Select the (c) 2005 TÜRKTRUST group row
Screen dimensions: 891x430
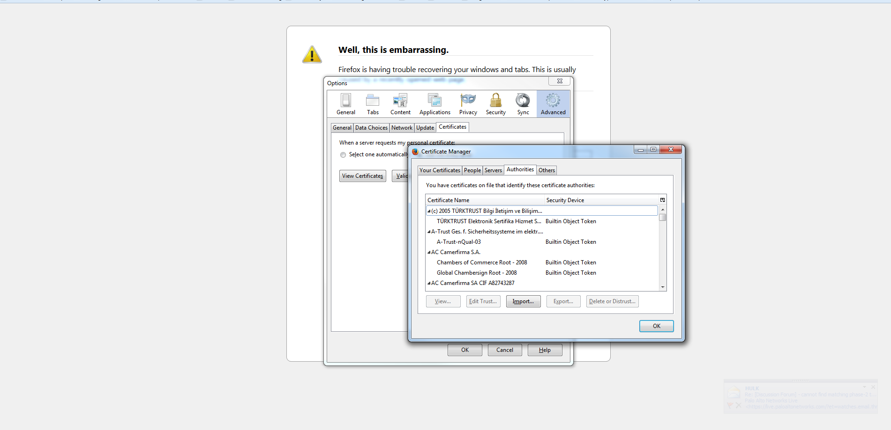[542, 211]
